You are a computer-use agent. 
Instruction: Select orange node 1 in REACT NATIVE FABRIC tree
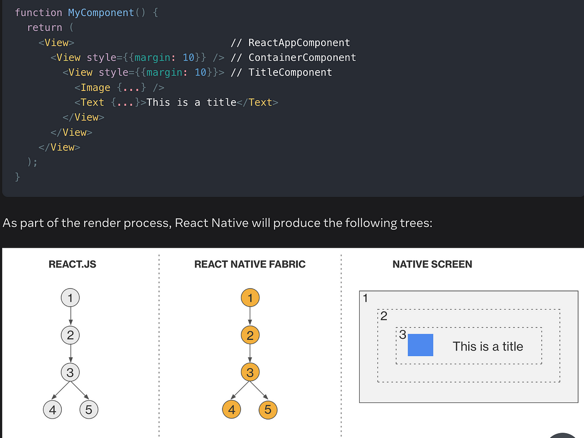click(250, 297)
